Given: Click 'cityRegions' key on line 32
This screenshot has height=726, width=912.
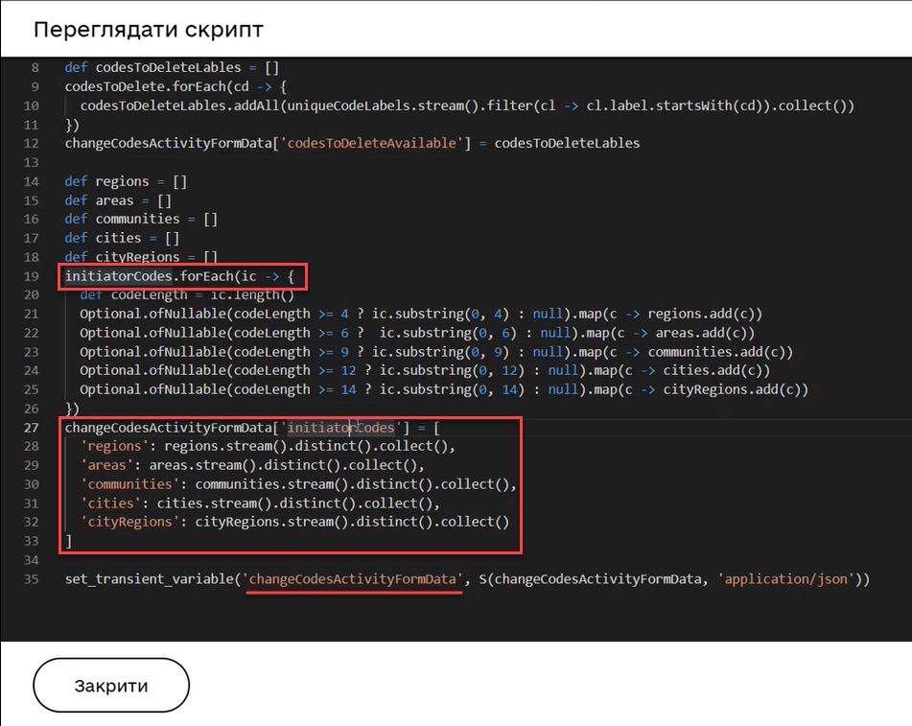Looking at the screenshot, I should click(129, 522).
